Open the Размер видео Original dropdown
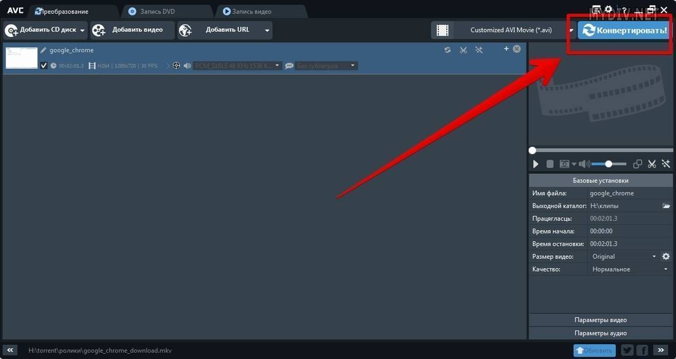676x359 pixels. (624, 256)
